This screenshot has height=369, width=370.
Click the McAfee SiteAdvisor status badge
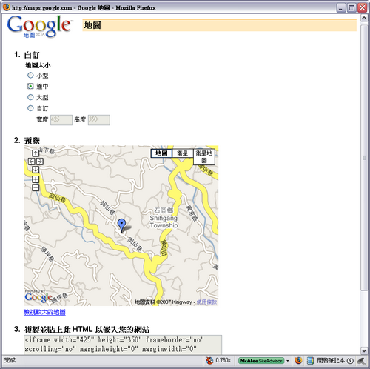click(x=261, y=361)
